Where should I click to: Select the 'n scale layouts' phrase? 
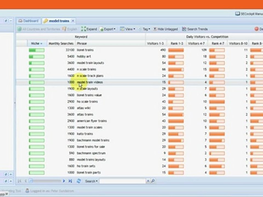click(x=87, y=89)
